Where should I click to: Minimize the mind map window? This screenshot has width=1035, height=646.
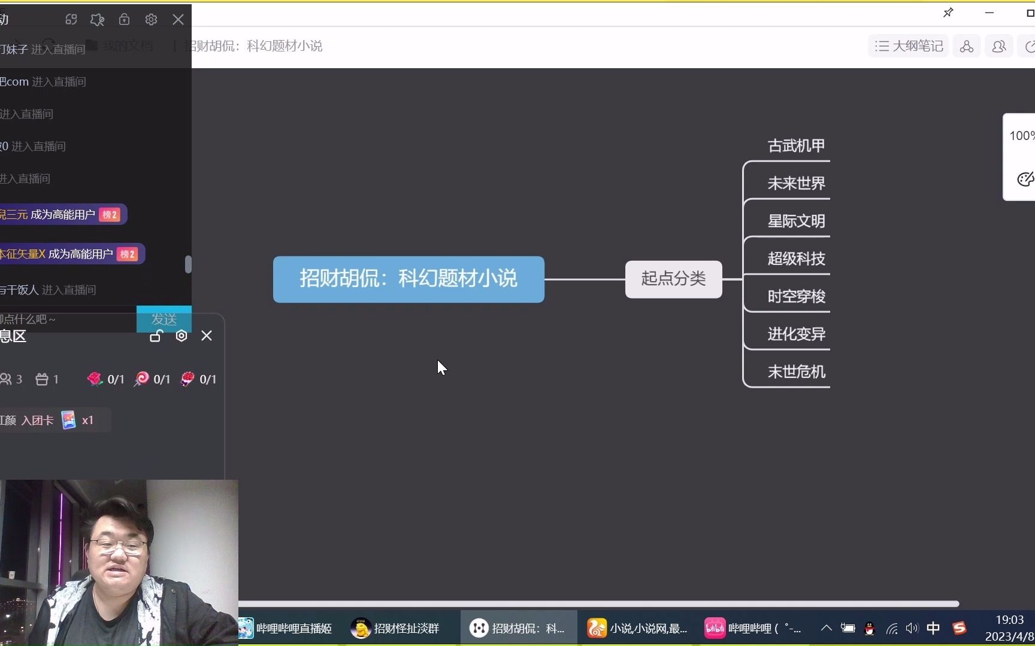(989, 13)
